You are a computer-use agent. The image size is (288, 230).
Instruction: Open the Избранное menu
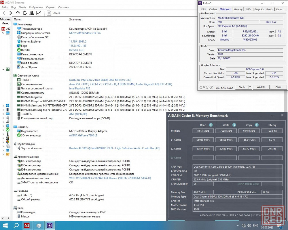(x=36, y=7)
